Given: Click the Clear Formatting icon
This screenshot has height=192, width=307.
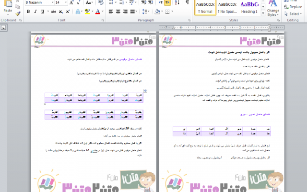Looking at the screenshot, I should pyautogui.click(x=101, y=2).
